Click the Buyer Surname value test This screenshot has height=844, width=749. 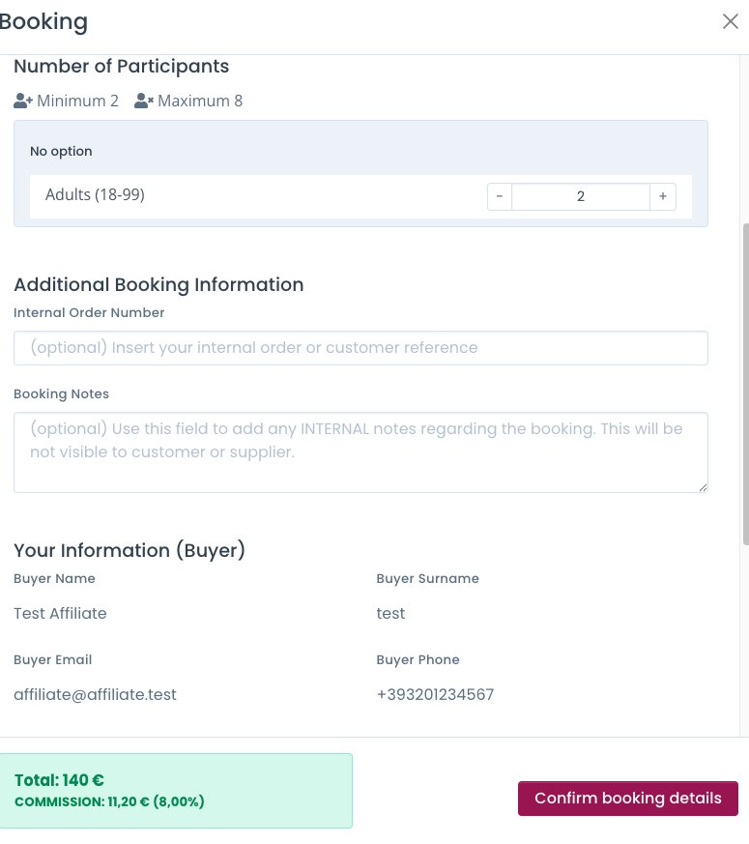tap(390, 613)
